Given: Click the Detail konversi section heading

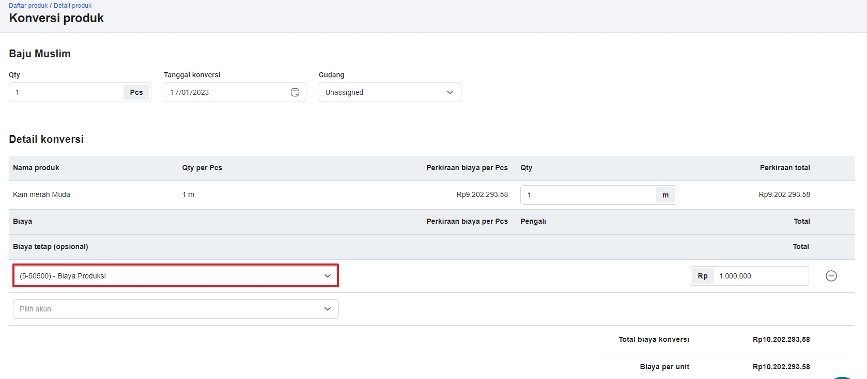Looking at the screenshot, I should (47, 139).
